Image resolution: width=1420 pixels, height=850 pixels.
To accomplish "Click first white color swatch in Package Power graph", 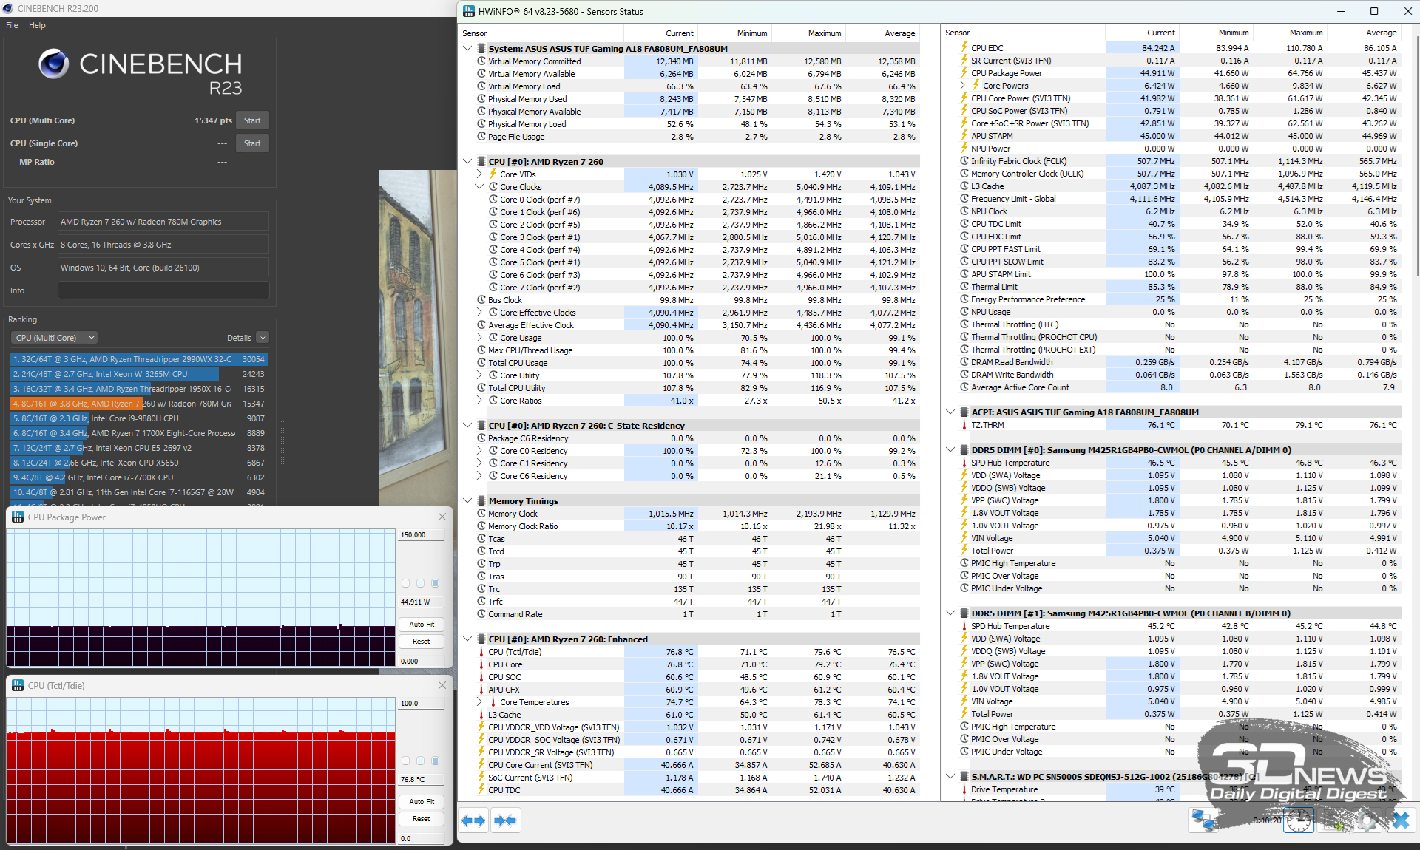I will (405, 583).
